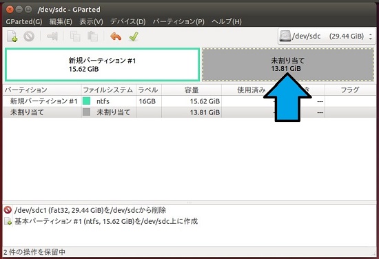The height and width of the screenshot is (259, 379).
Task: Select pending /dev/sdc1 delete operation entry
Action: click(90, 210)
